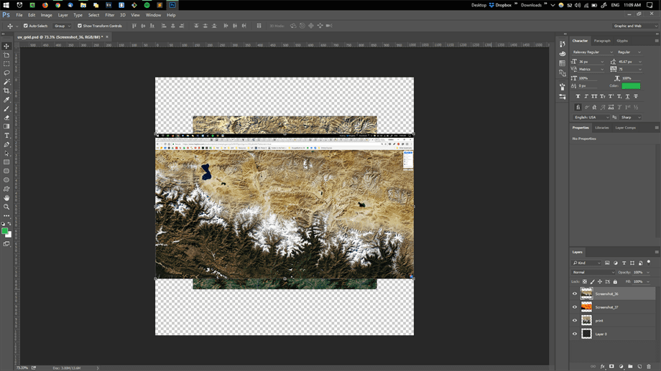
Task: Select the Brush tool
Action: (x=6, y=108)
